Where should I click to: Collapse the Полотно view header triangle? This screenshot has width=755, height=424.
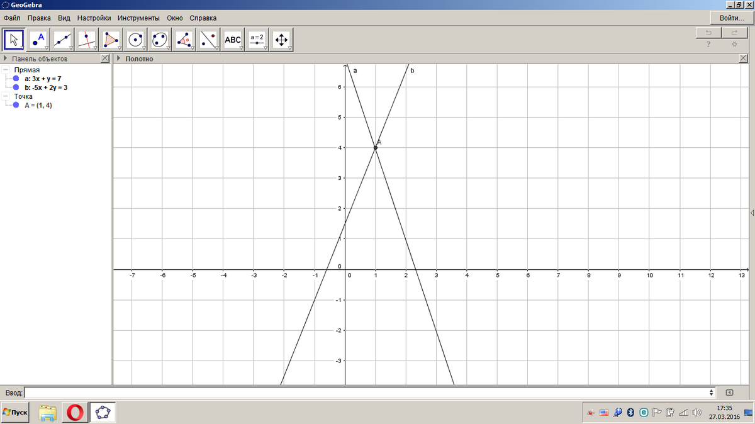118,59
